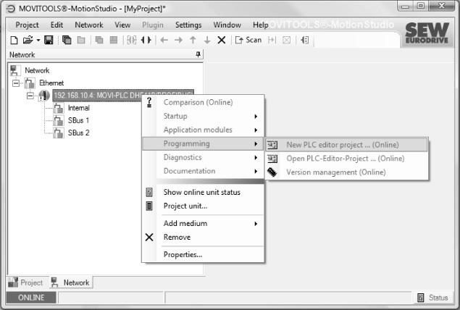Start a network Scan from toolbar
Image resolution: width=460 pixels, height=310 pixels.
(x=248, y=40)
